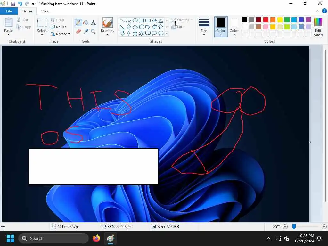Open the File menu

click(9, 11)
